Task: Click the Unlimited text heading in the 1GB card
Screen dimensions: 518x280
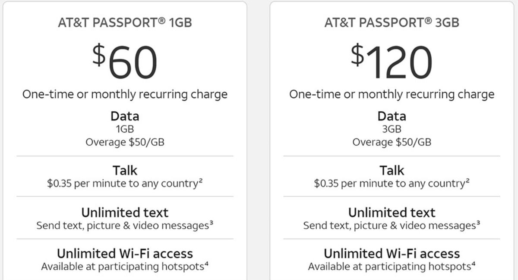Action: 125,212
